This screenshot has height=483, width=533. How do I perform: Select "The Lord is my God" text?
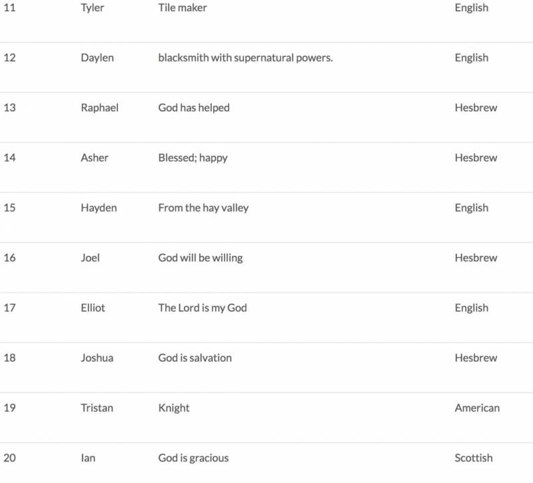coord(203,308)
